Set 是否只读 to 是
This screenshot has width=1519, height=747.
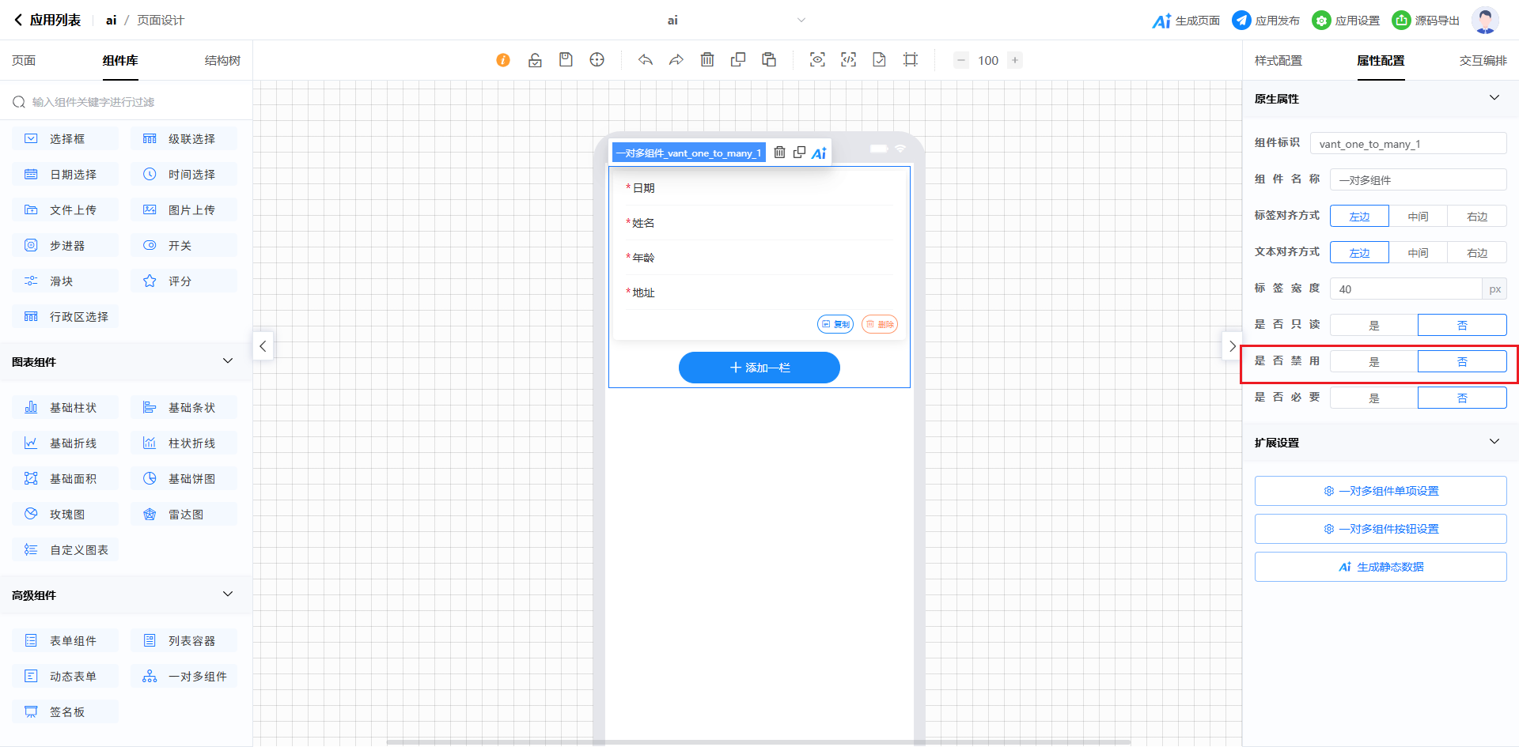click(x=1373, y=325)
